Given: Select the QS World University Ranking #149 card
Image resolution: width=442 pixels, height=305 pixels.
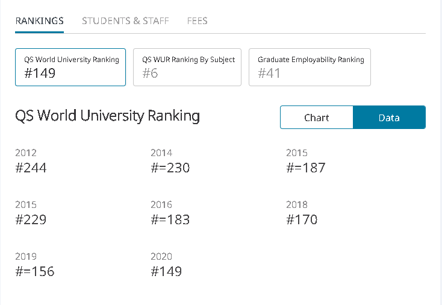Looking at the screenshot, I should (x=70, y=67).
